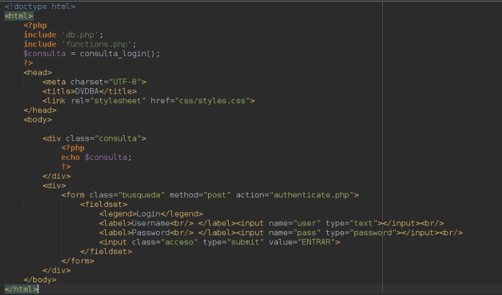The width and height of the screenshot is (502, 295).
Task: Click the div class consulta line
Action: click(x=94, y=139)
